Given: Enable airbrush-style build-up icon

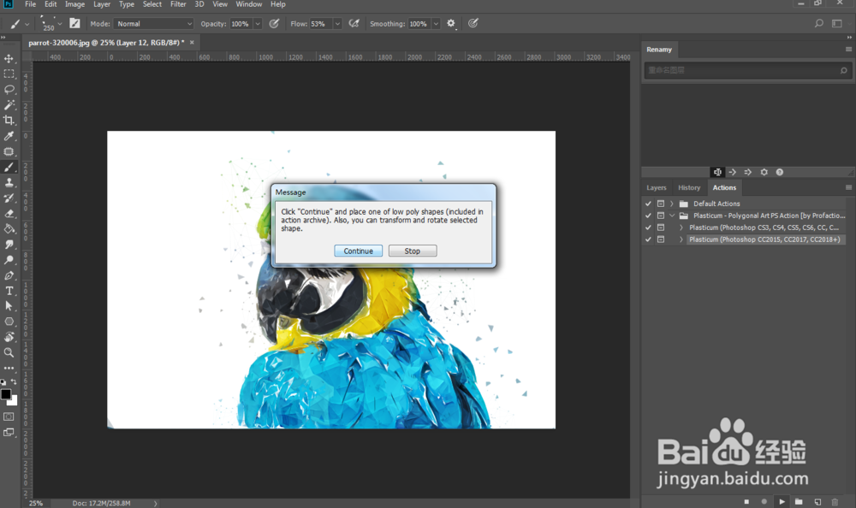Looking at the screenshot, I should (354, 23).
